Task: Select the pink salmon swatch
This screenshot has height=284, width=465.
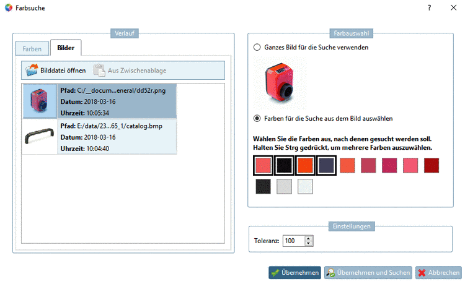Action: (410, 165)
